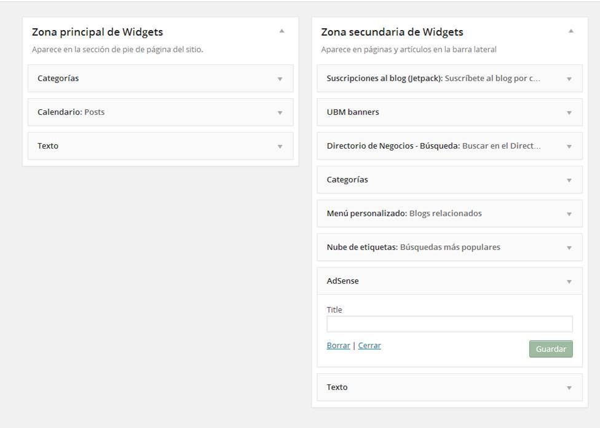Select the Menú personalizado widget title bar
Viewport: 600px width, 428px height.
point(449,214)
